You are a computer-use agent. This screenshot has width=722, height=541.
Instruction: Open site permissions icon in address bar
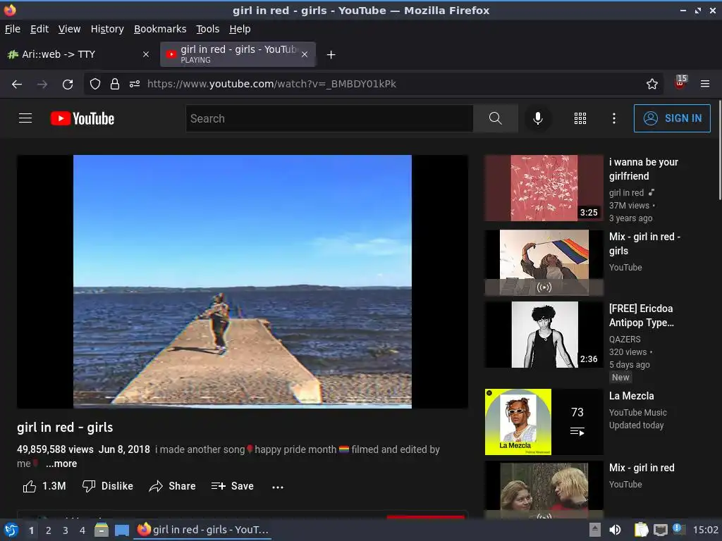pos(135,84)
